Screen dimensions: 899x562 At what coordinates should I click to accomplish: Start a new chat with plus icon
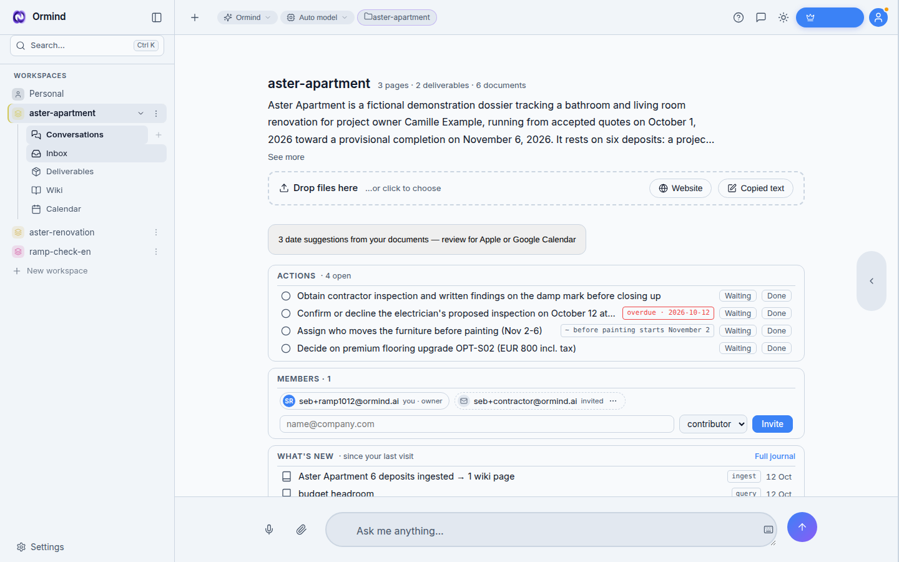tap(195, 17)
